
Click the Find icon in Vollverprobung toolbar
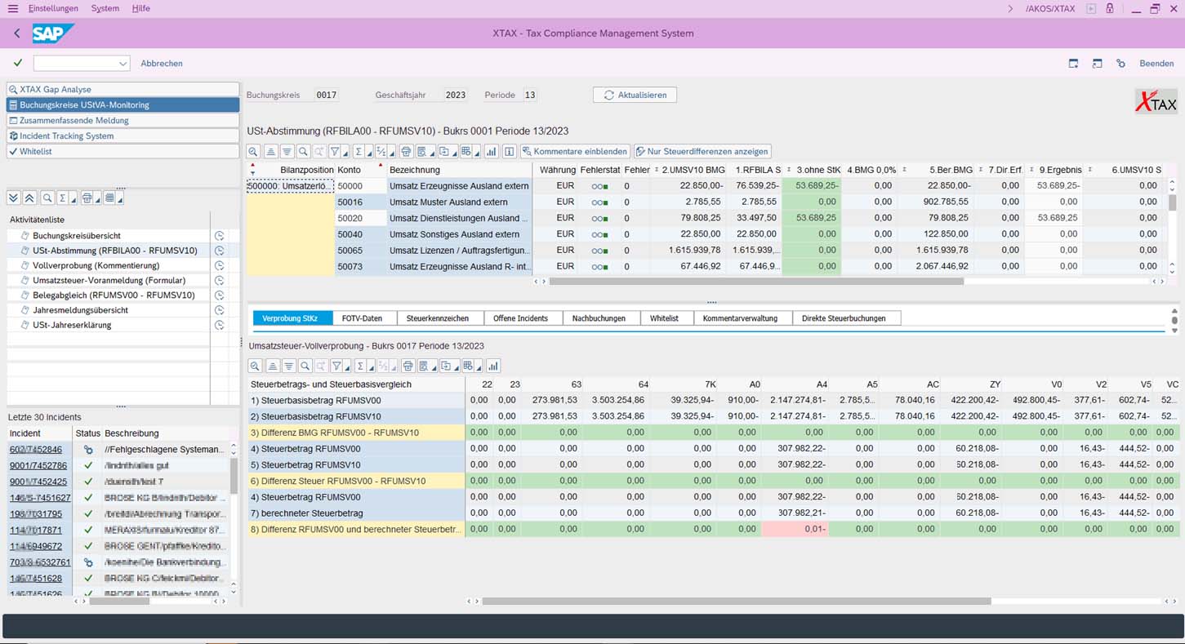coord(305,366)
